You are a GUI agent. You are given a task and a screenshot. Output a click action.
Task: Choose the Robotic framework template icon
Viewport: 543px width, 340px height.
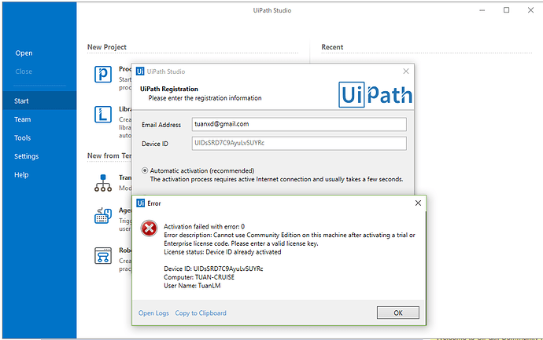103,256
